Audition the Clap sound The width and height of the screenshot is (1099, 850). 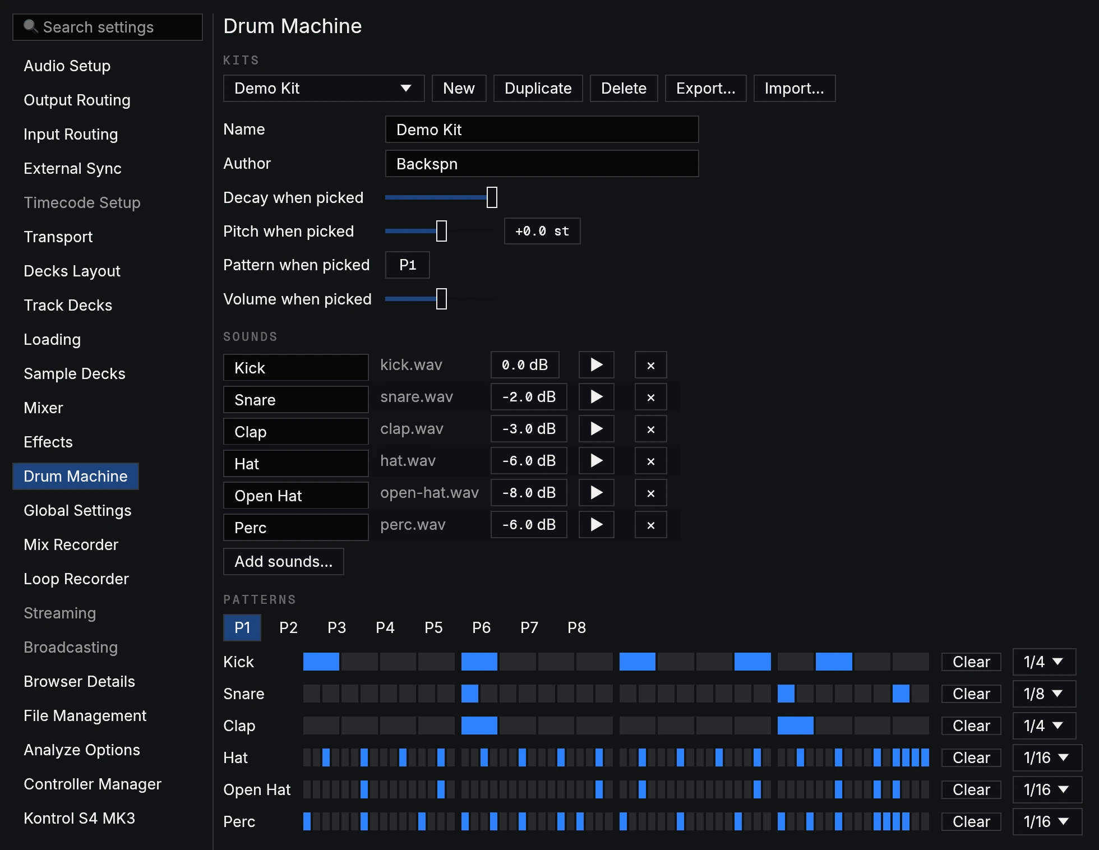pyautogui.click(x=596, y=429)
